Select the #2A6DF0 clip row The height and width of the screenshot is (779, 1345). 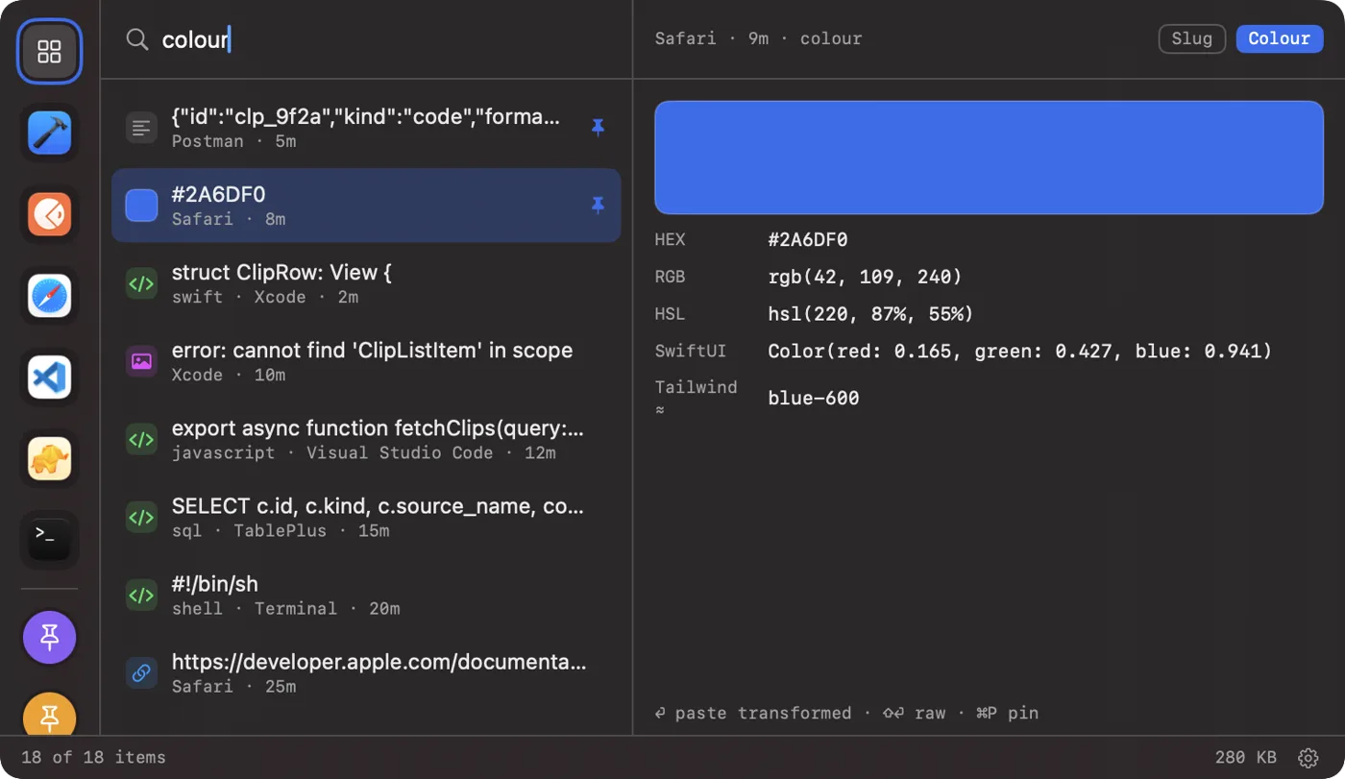click(x=366, y=205)
